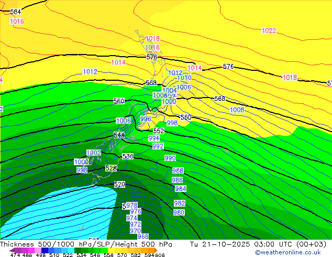Click the blue "978" isobar label
Image resolution: width=332 pixels, height=257 pixels.
(131, 205)
